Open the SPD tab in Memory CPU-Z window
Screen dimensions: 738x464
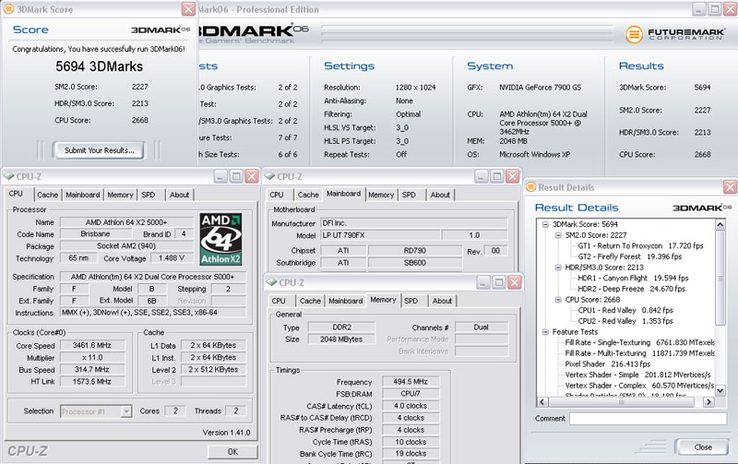411,301
